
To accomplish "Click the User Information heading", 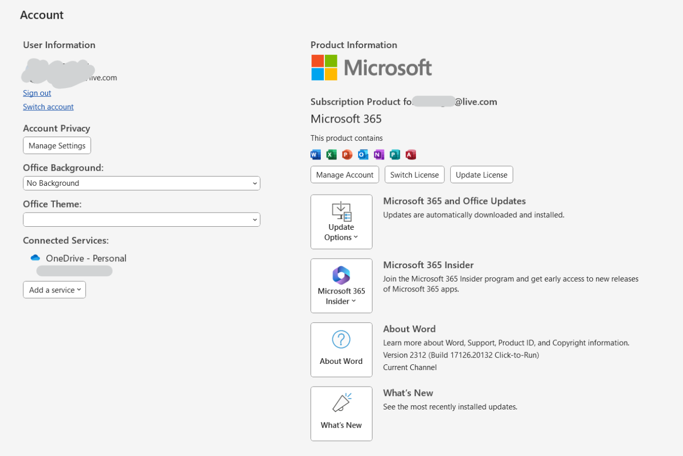I will coord(59,45).
